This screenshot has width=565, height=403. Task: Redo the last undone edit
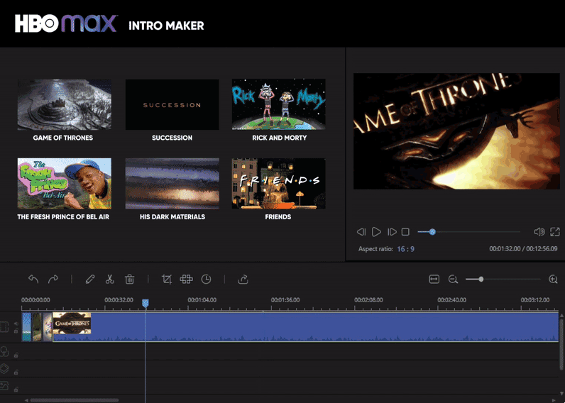(x=53, y=279)
